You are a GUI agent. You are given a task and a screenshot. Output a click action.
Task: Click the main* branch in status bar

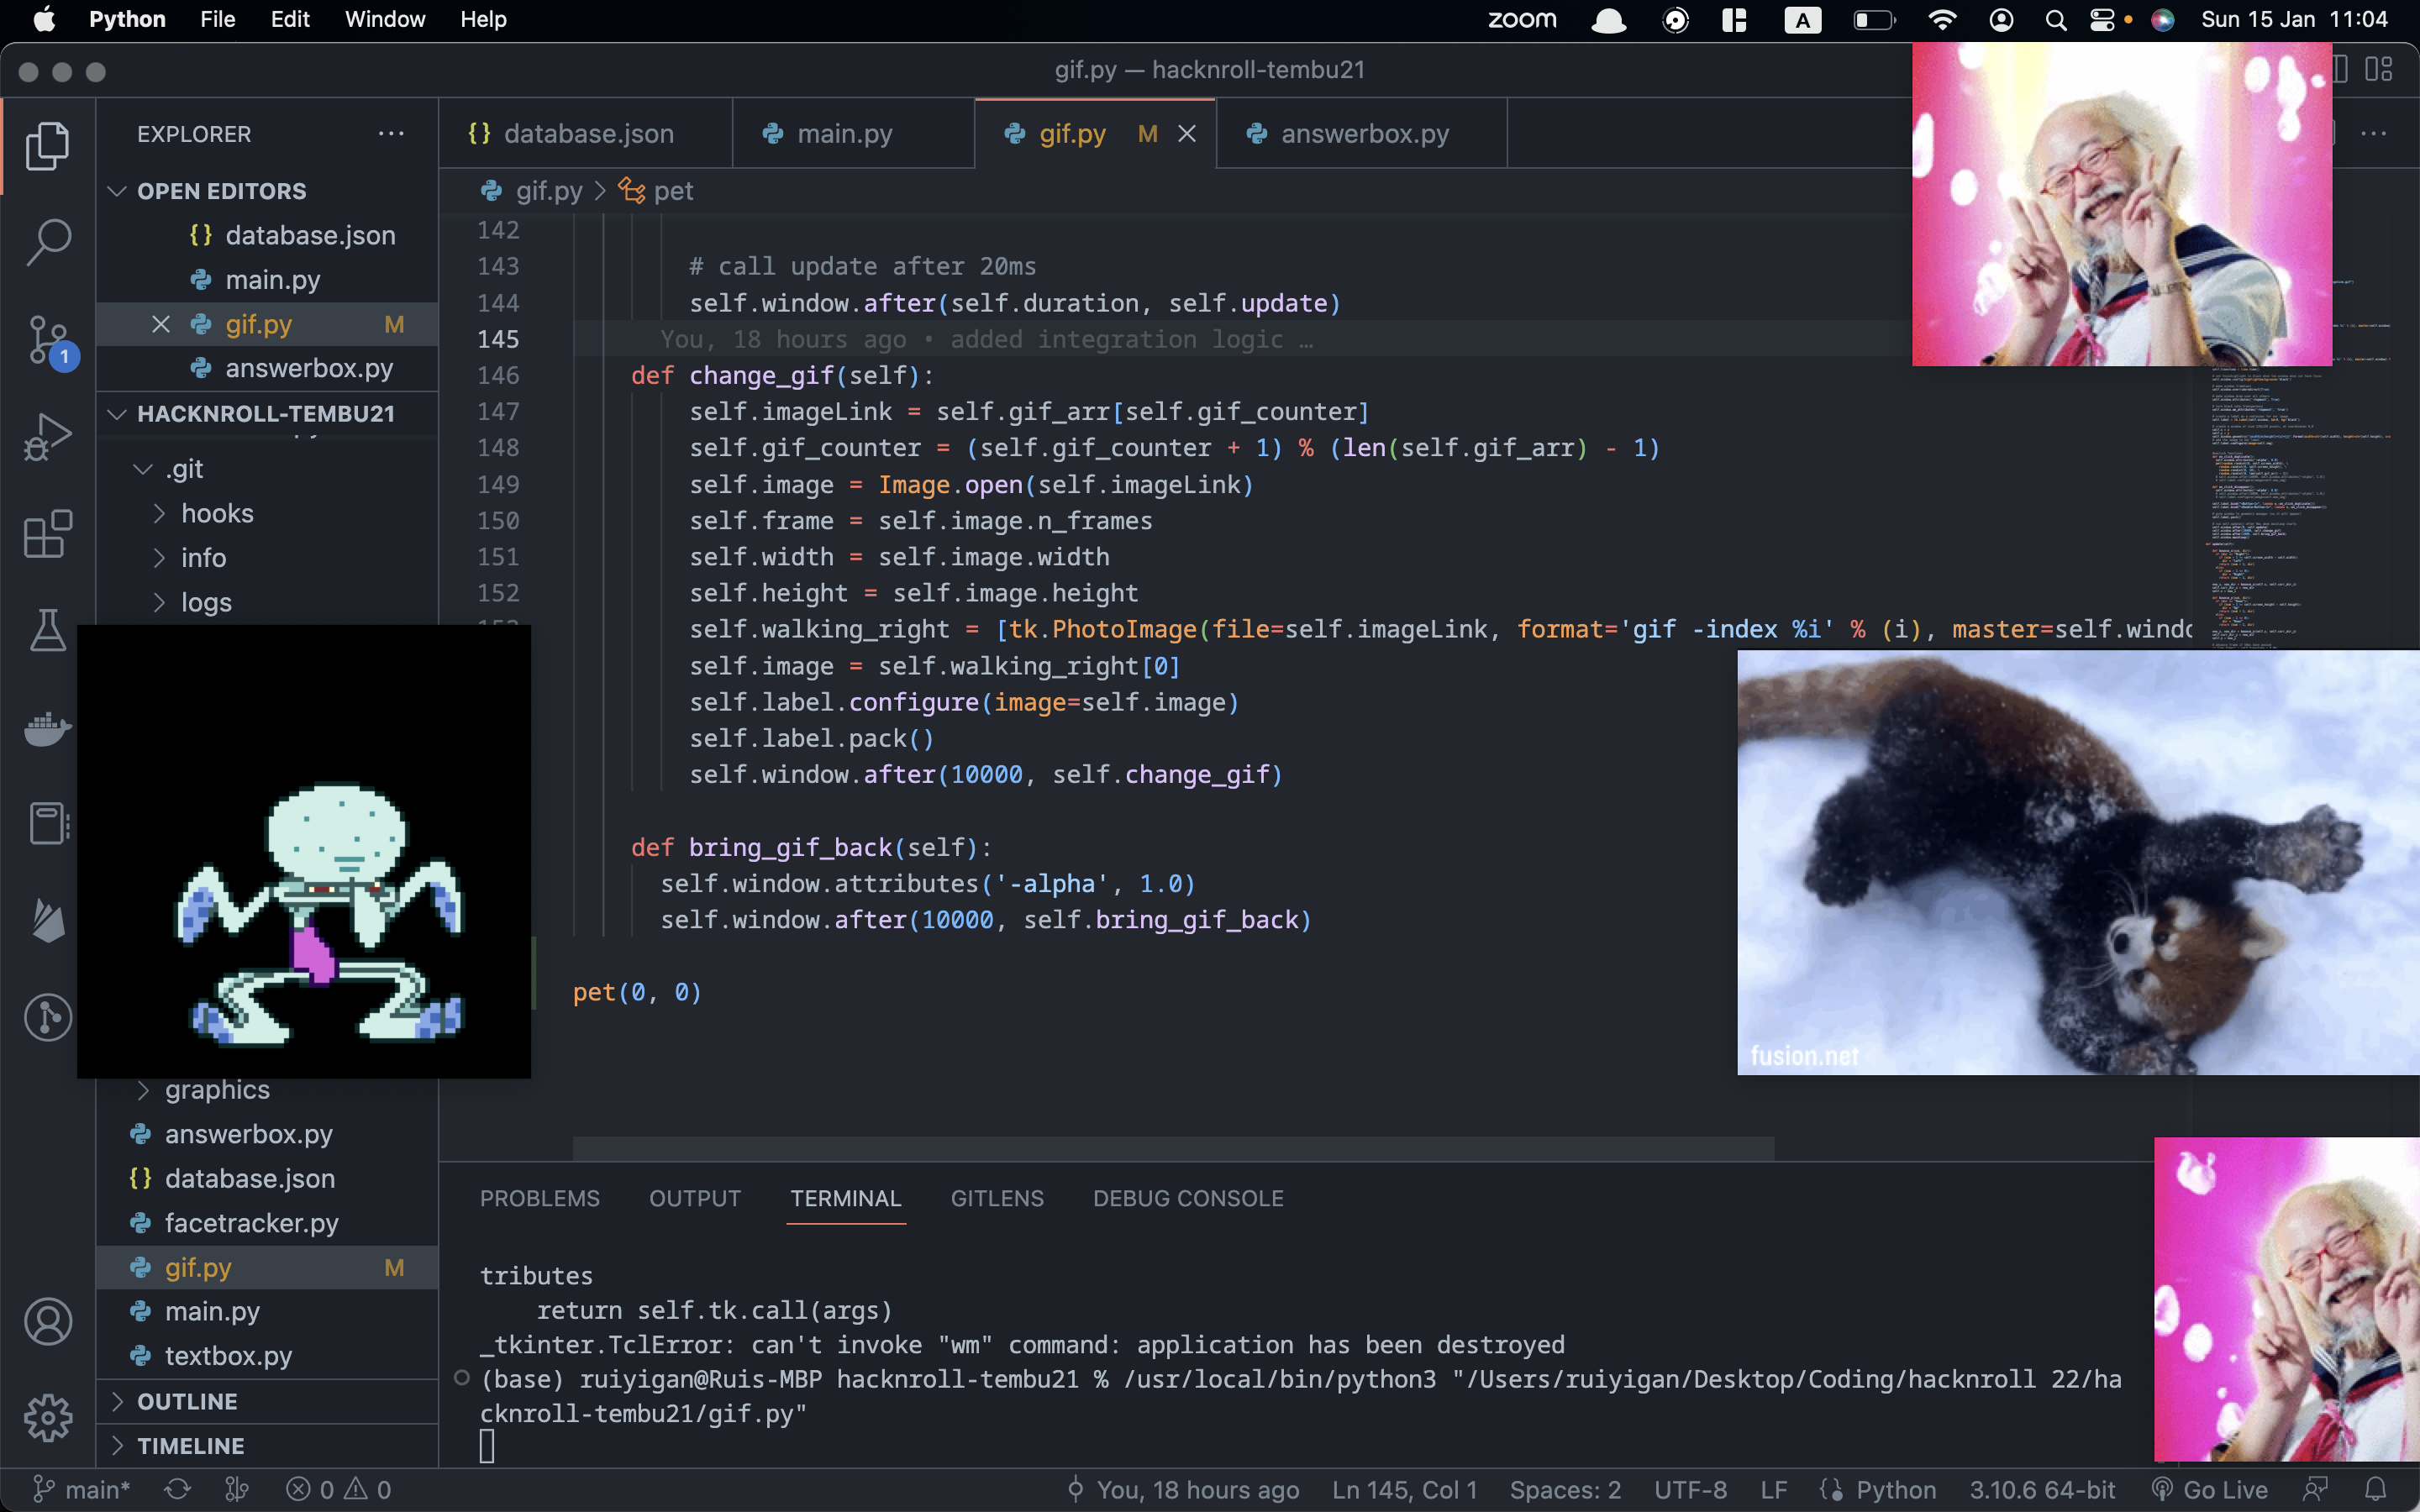[x=84, y=1489]
